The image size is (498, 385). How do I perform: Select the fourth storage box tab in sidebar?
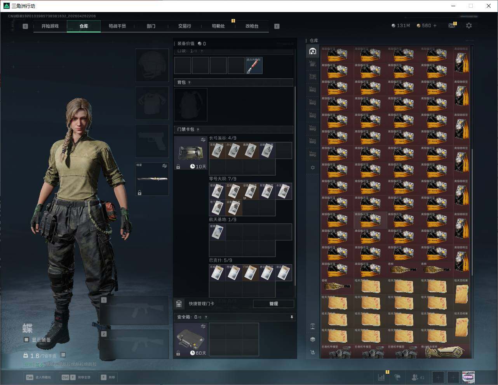313,90
